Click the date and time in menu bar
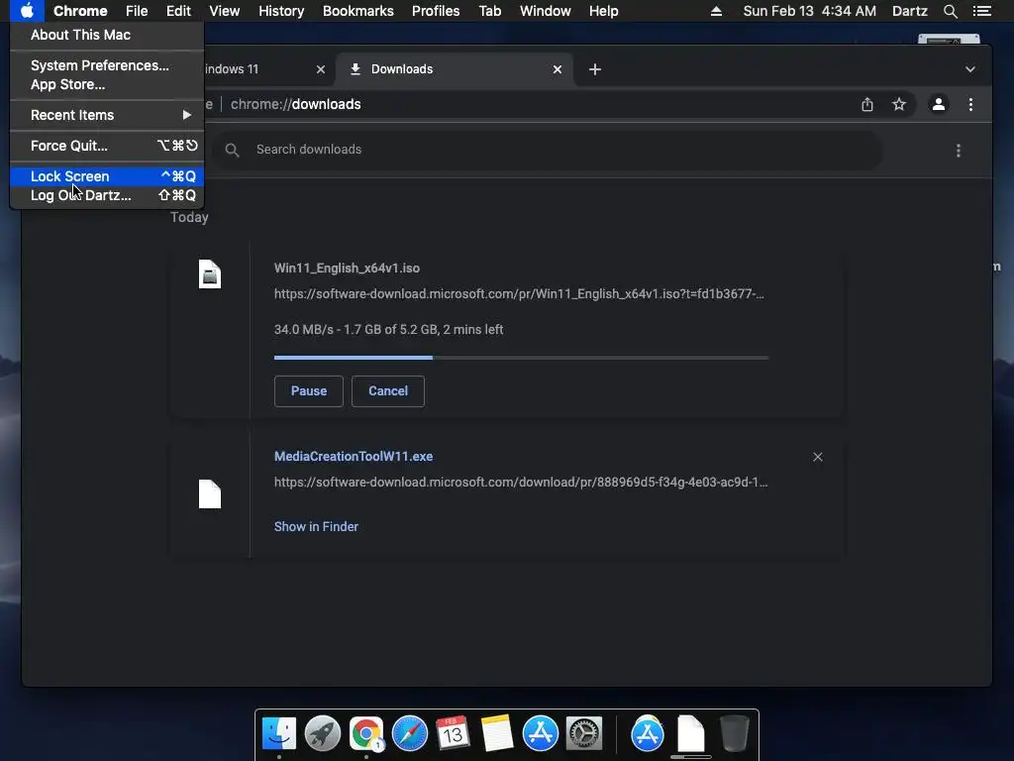The image size is (1014, 761). [810, 11]
